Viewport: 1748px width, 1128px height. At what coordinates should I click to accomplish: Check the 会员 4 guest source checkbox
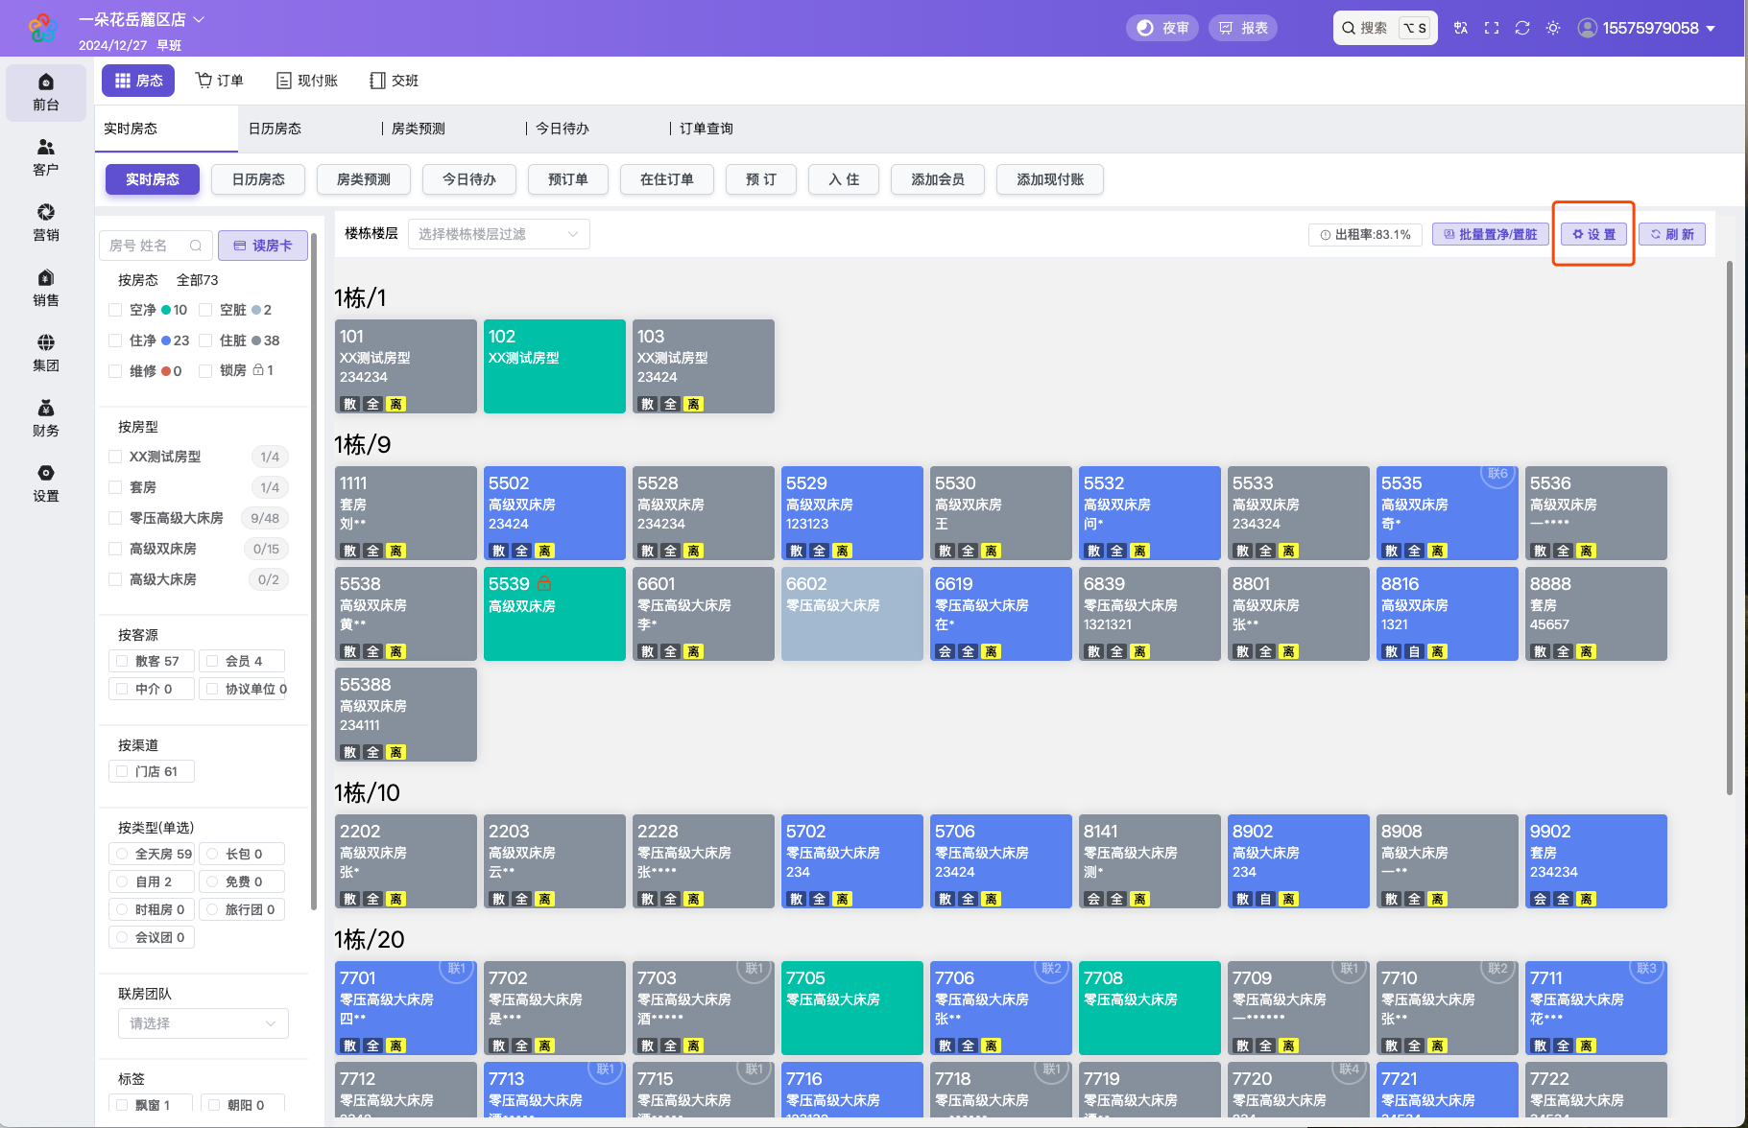212,661
